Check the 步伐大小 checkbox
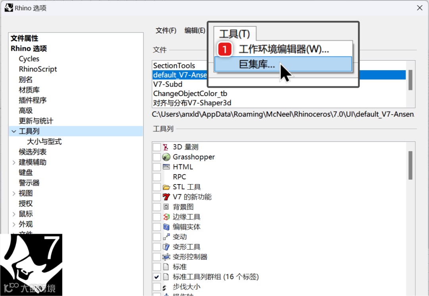This screenshot has height=296, width=429. point(157,287)
